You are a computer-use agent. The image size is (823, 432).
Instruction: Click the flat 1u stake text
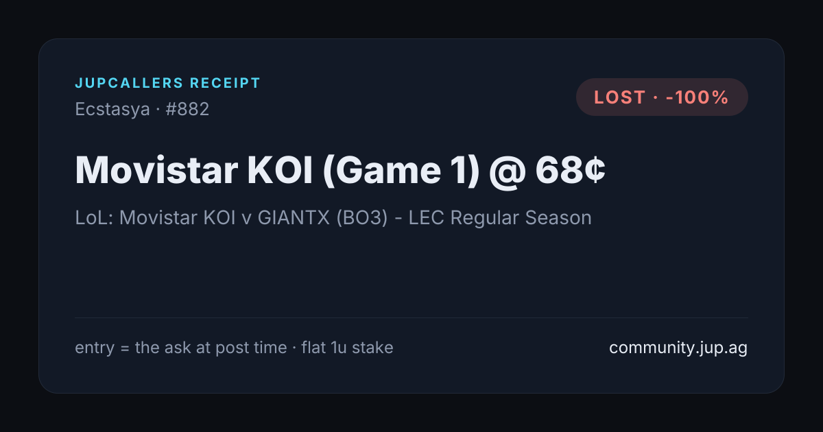click(347, 348)
